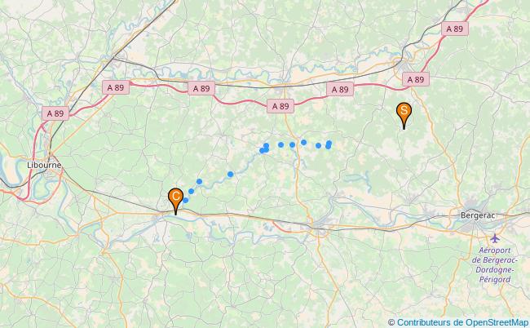Screen dimensions: 530x328
Task: Click the Aéroport de Bergerac-Dordogne-Périgord label
Action: pyautogui.click(x=496, y=265)
